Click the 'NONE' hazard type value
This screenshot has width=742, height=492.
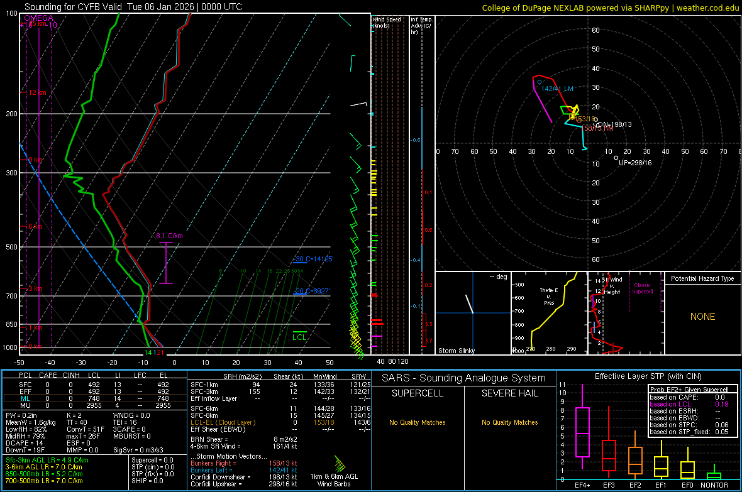click(702, 317)
